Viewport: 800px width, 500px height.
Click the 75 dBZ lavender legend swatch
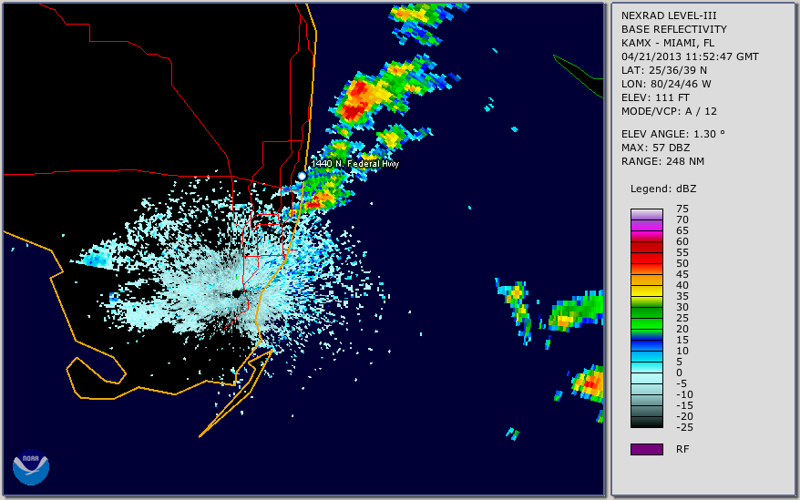646,214
